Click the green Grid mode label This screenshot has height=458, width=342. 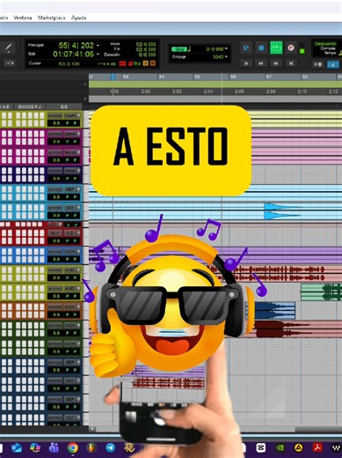click(179, 49)
